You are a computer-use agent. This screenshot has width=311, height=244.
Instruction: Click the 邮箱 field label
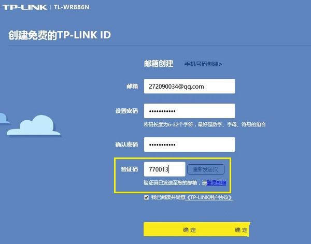(x=132, y=86)
